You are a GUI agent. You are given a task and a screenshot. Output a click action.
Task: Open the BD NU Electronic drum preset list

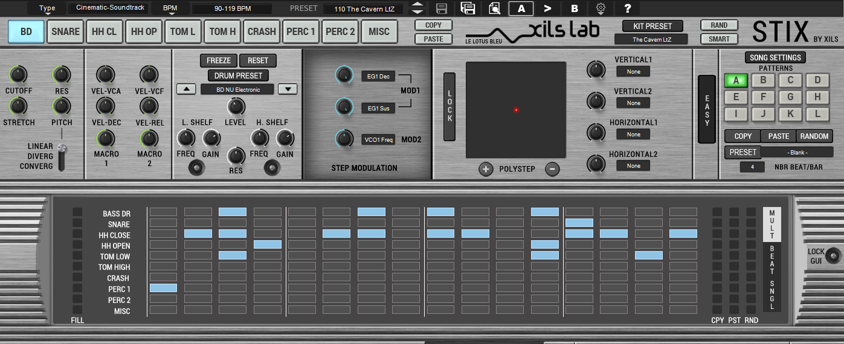click(237, 89)
